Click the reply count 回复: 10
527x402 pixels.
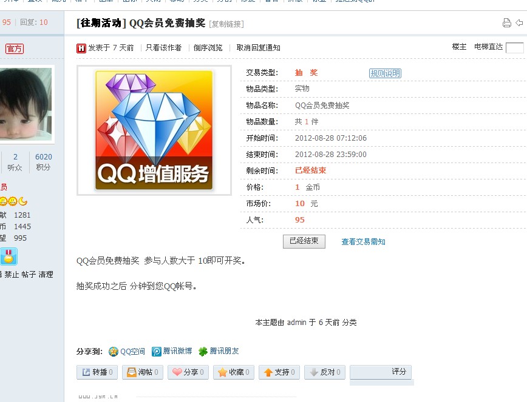pos(33,22)
